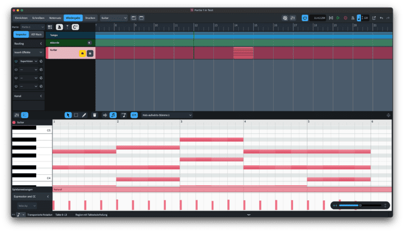Select the pencil draw tool
The image size is (404, 232).
84,115
